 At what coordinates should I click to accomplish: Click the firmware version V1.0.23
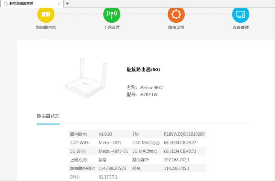point(105,134)
